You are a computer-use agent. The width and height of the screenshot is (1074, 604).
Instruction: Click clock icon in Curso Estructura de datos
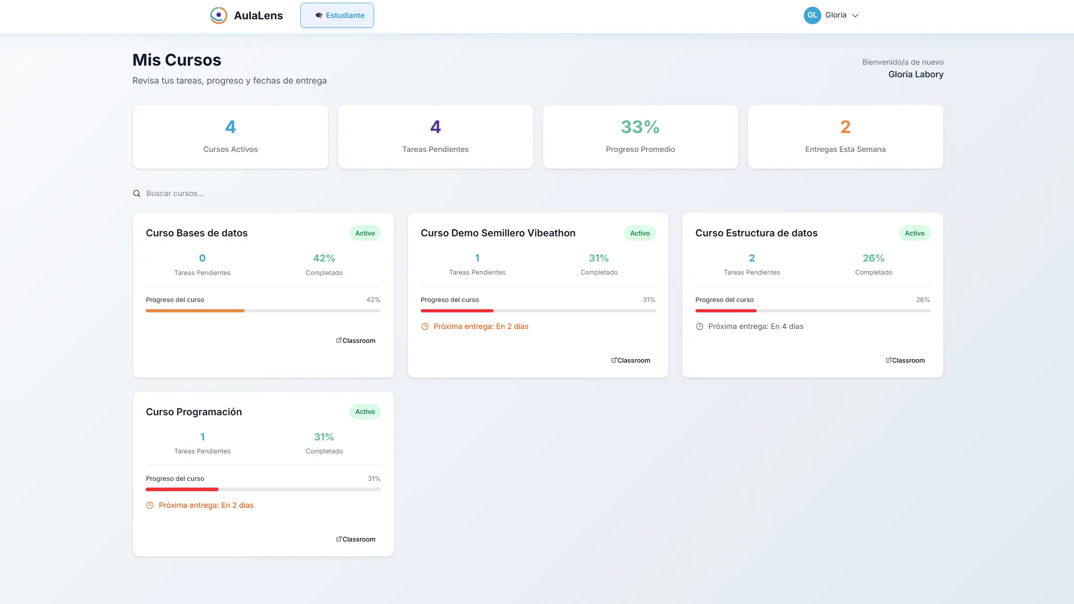click(700, 327)
